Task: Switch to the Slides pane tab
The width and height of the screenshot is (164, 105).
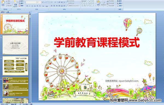Action: 3,12
